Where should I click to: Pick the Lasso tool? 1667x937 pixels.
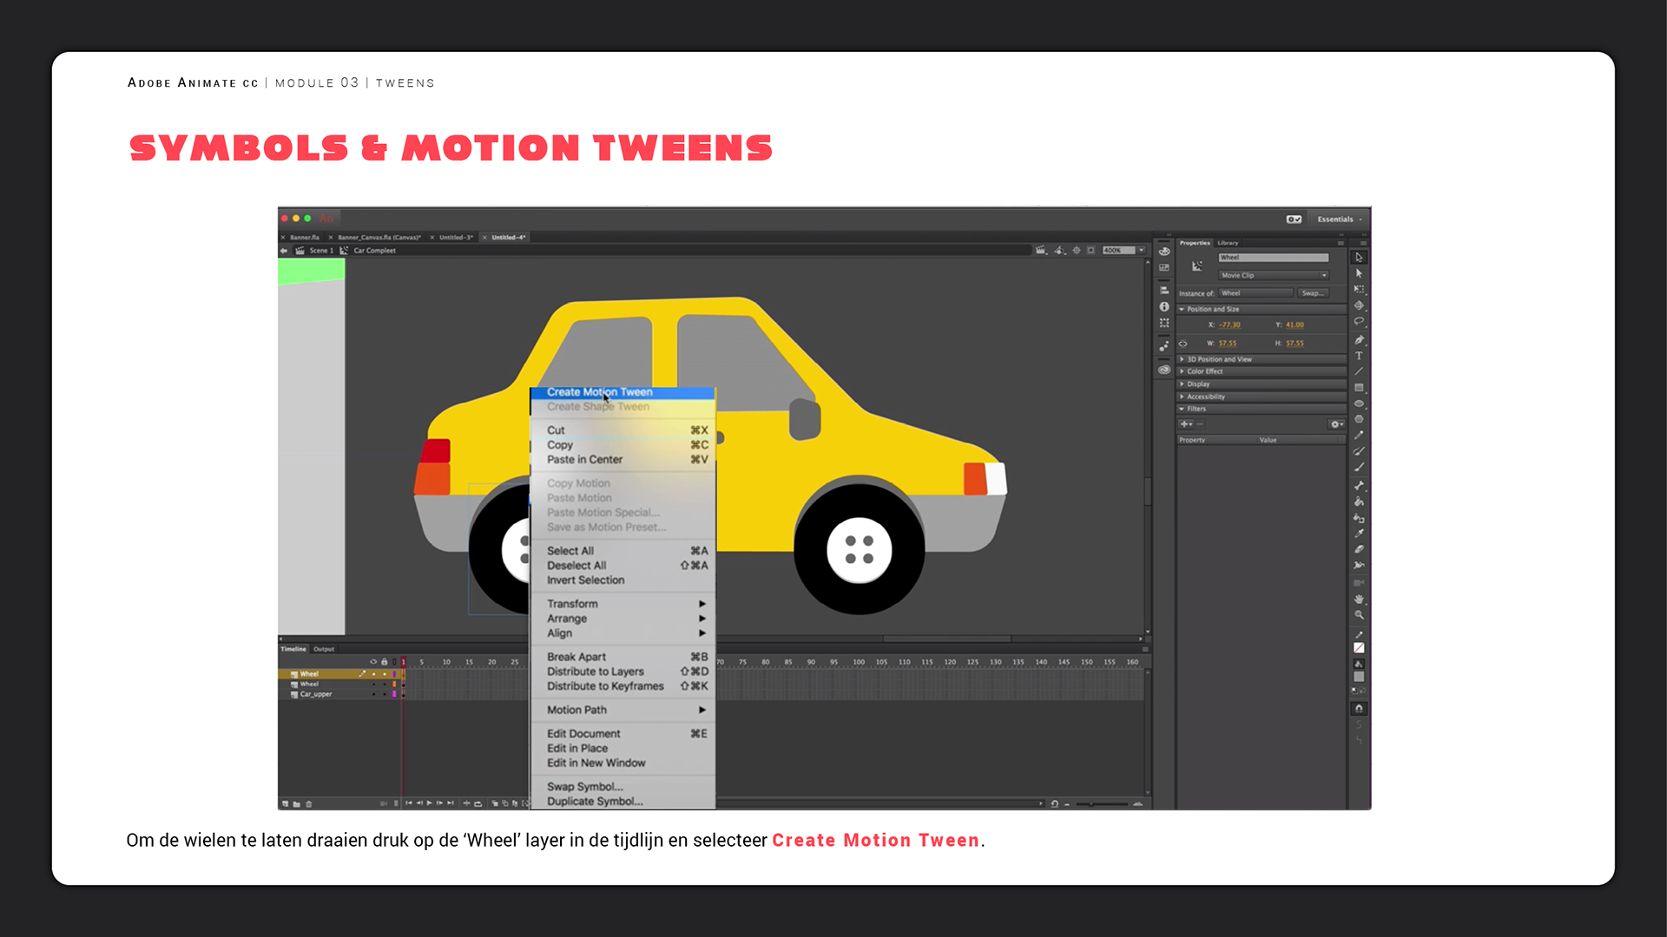1359,322
